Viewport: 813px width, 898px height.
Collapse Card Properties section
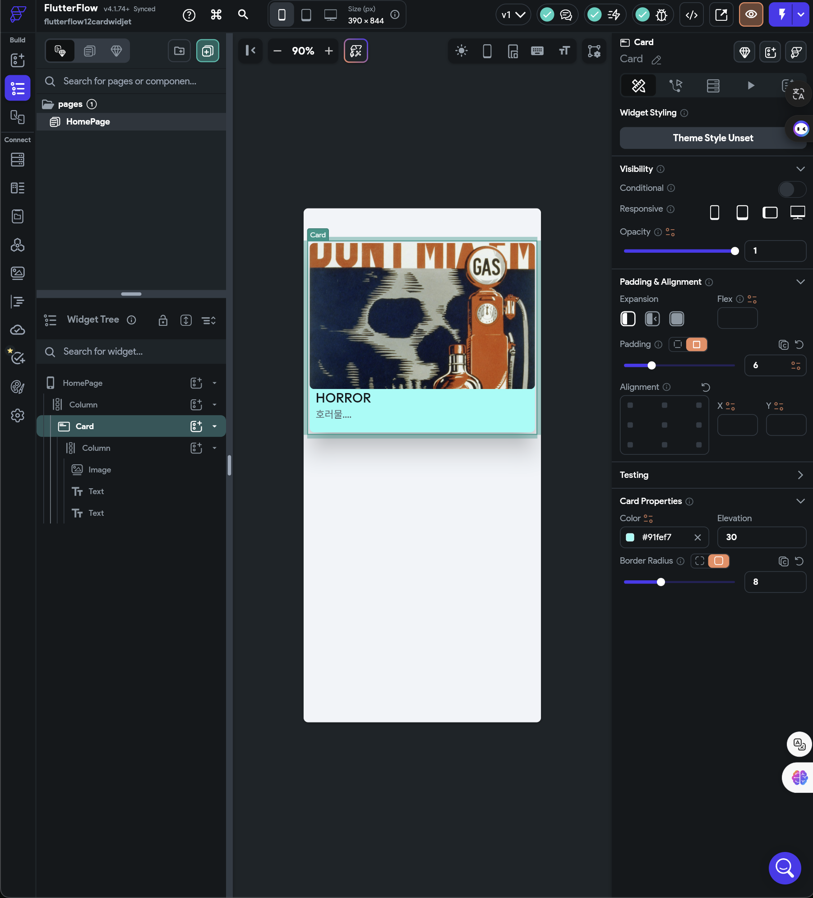pos(800,501)
